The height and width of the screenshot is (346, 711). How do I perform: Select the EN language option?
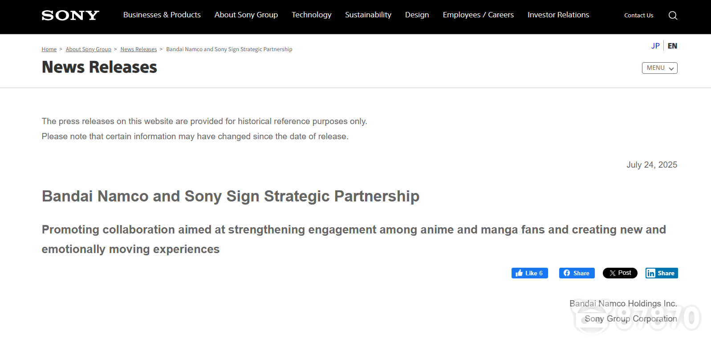tap(672, 46)
